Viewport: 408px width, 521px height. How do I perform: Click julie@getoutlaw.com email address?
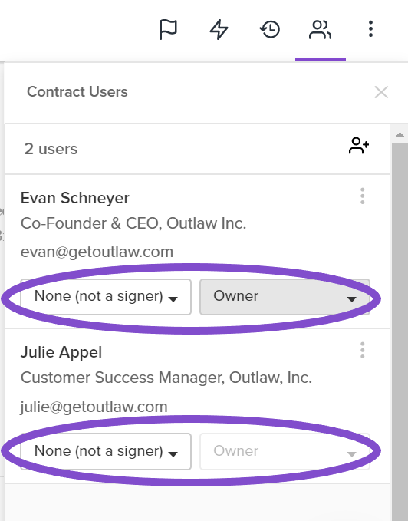94,407
